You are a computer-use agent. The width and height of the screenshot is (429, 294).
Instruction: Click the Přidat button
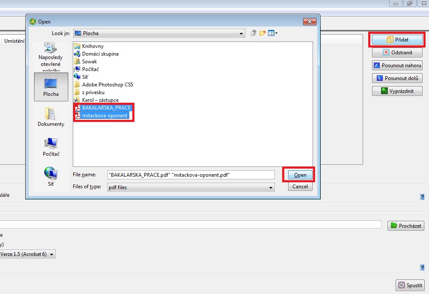pos(397,40)
